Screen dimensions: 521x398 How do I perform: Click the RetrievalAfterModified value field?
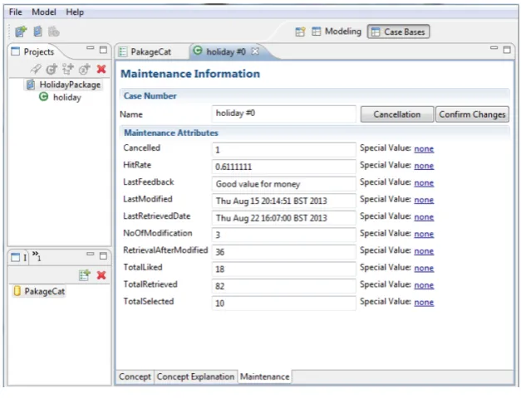(x=284, y=252)
